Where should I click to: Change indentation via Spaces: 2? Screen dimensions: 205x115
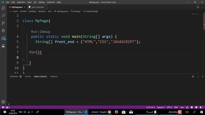pos(161,107)
